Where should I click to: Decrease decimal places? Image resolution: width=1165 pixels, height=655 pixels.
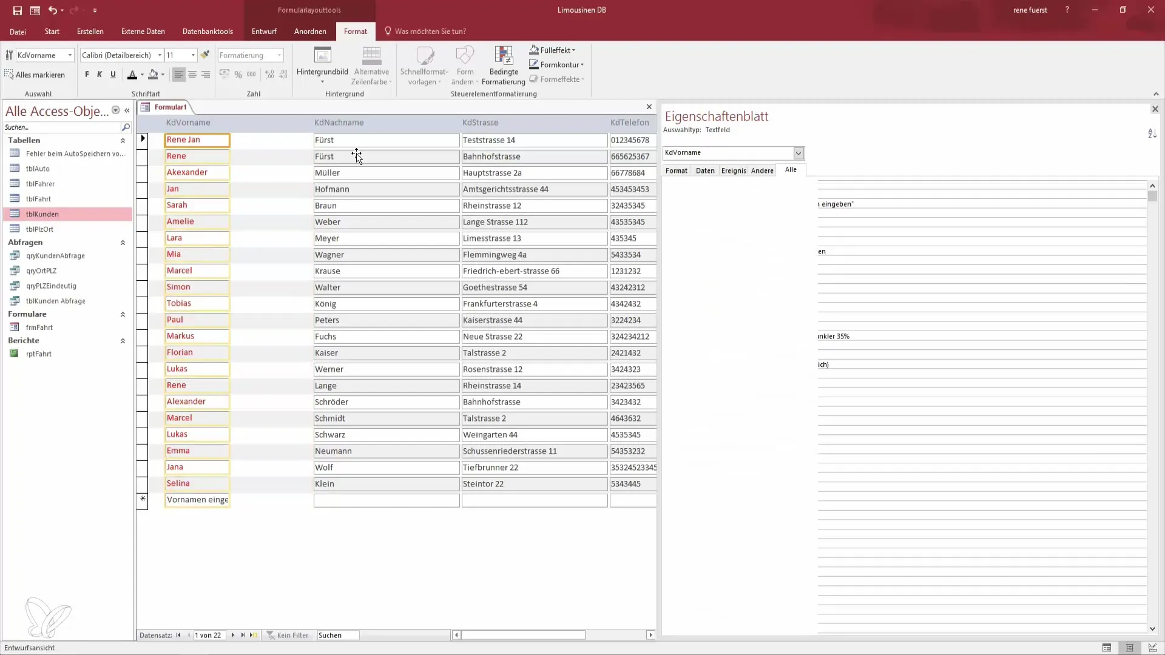(283, 75)
